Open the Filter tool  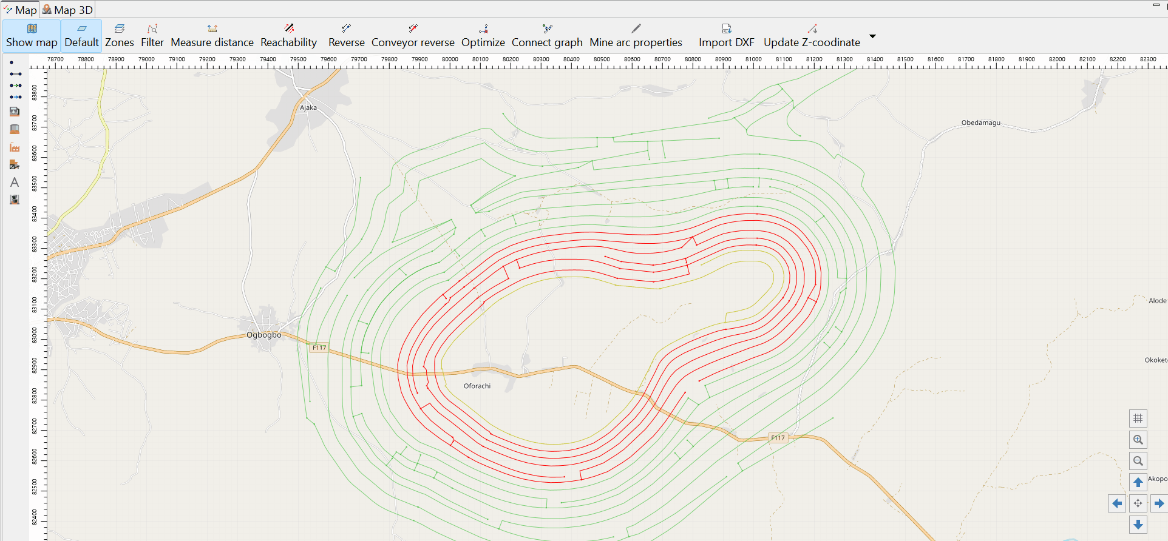click(x=152, y=36)
